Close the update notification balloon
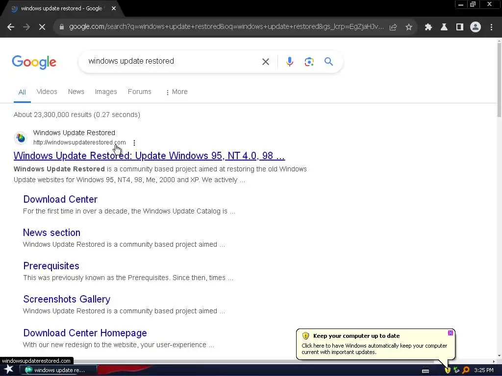Image resolution: width=502 pixels, height=376 pixels. pos(451,333)
